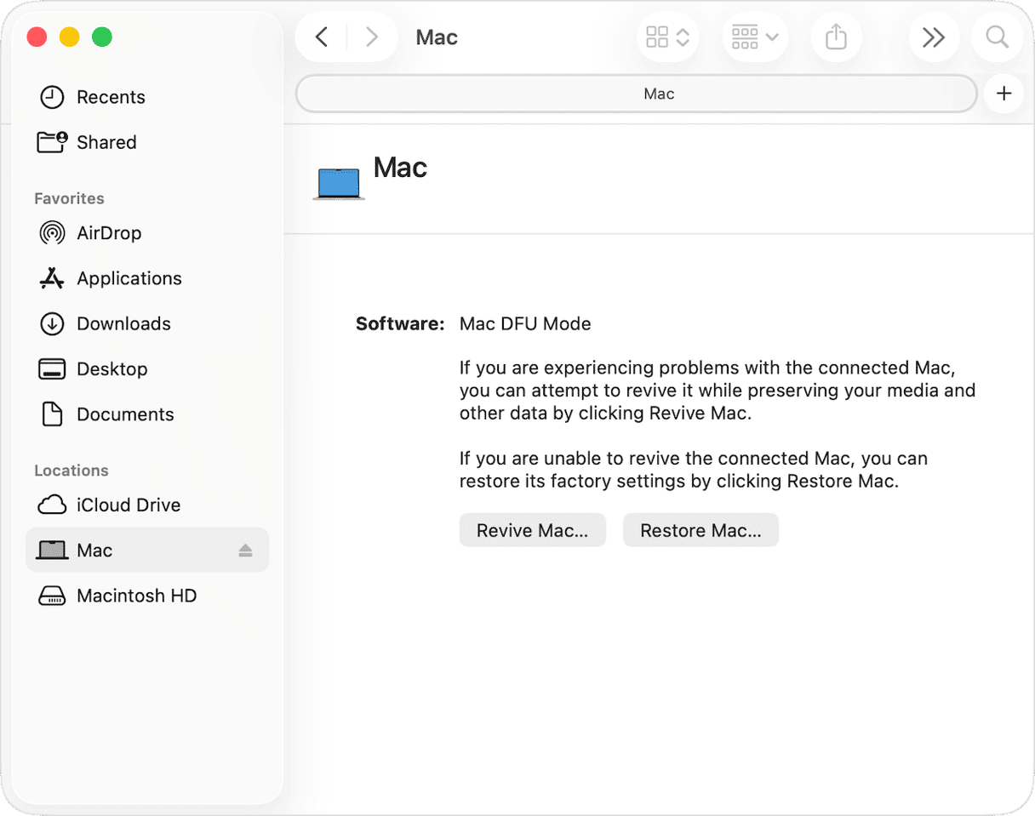Click the Revive Mac… button
Screen dimensions: 1035x816
pyautogui.click(x=532, y=530)
